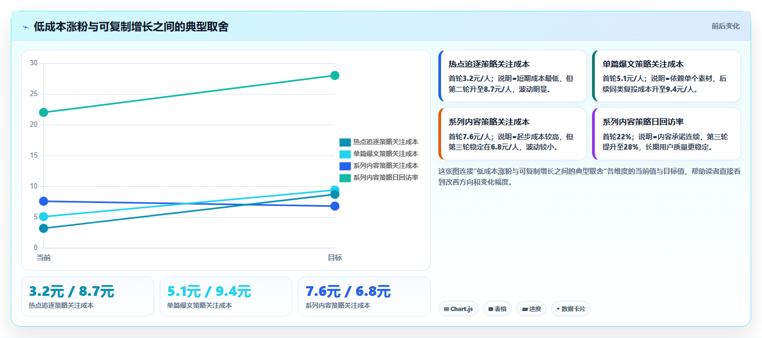The image size is (762, 338).
Task: Click the cyan 当前 data point at 5.1
Action: pos(44,217)
